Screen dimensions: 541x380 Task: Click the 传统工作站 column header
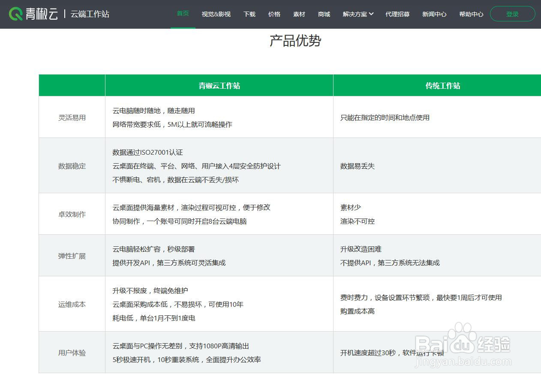tap(443, 85)
